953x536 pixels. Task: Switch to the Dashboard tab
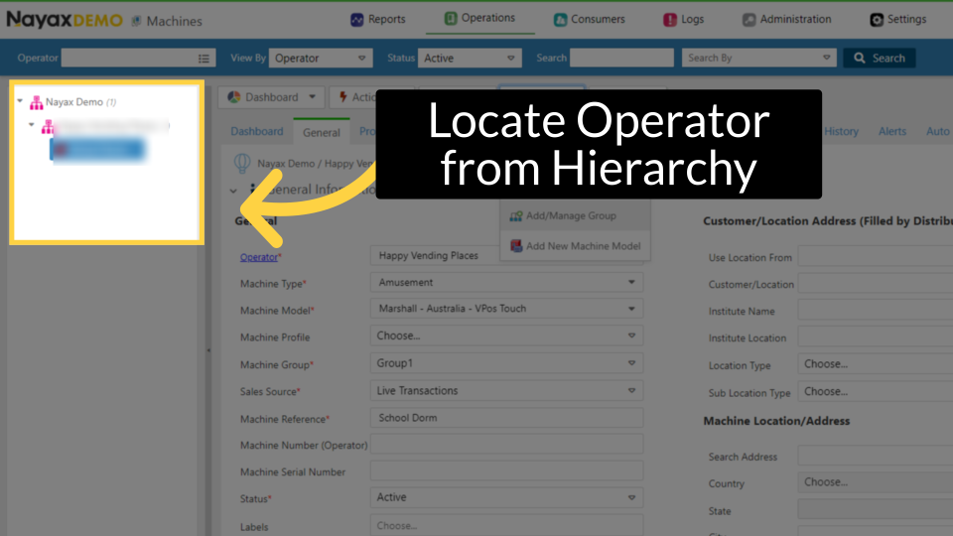257,131
